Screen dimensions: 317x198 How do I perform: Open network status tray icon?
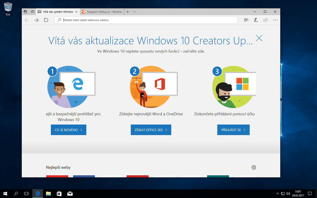283,194
